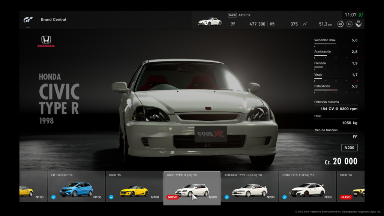384x216 pixels.
Task: Pick the Civic Type R (FK2) '15 card
Action: 307,186
